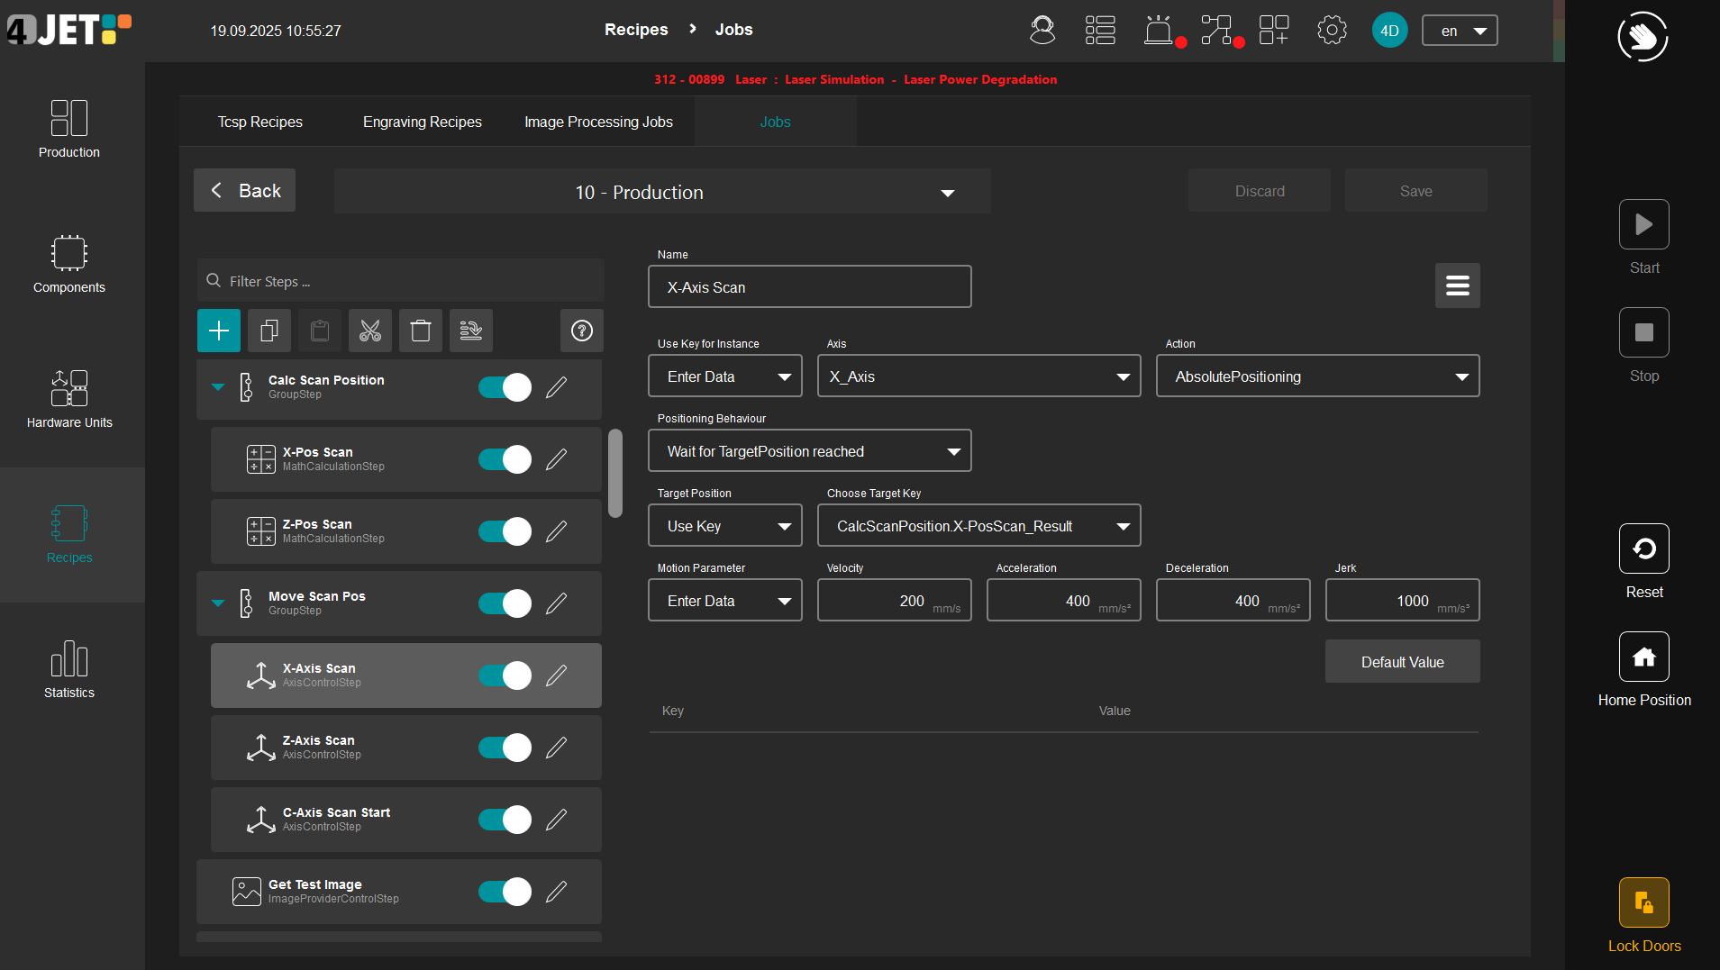Screen dimensions: 1720x970
Task: Click the settings gear icon
Action: [1331, 31]
